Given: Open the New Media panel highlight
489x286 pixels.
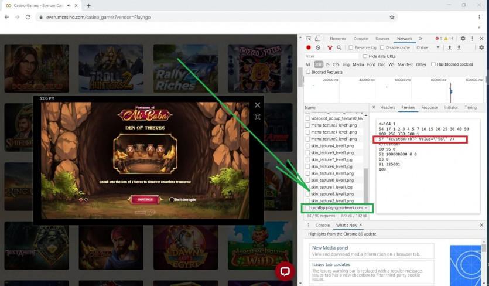Looking at the screenshot, I should tap(330, 247).
